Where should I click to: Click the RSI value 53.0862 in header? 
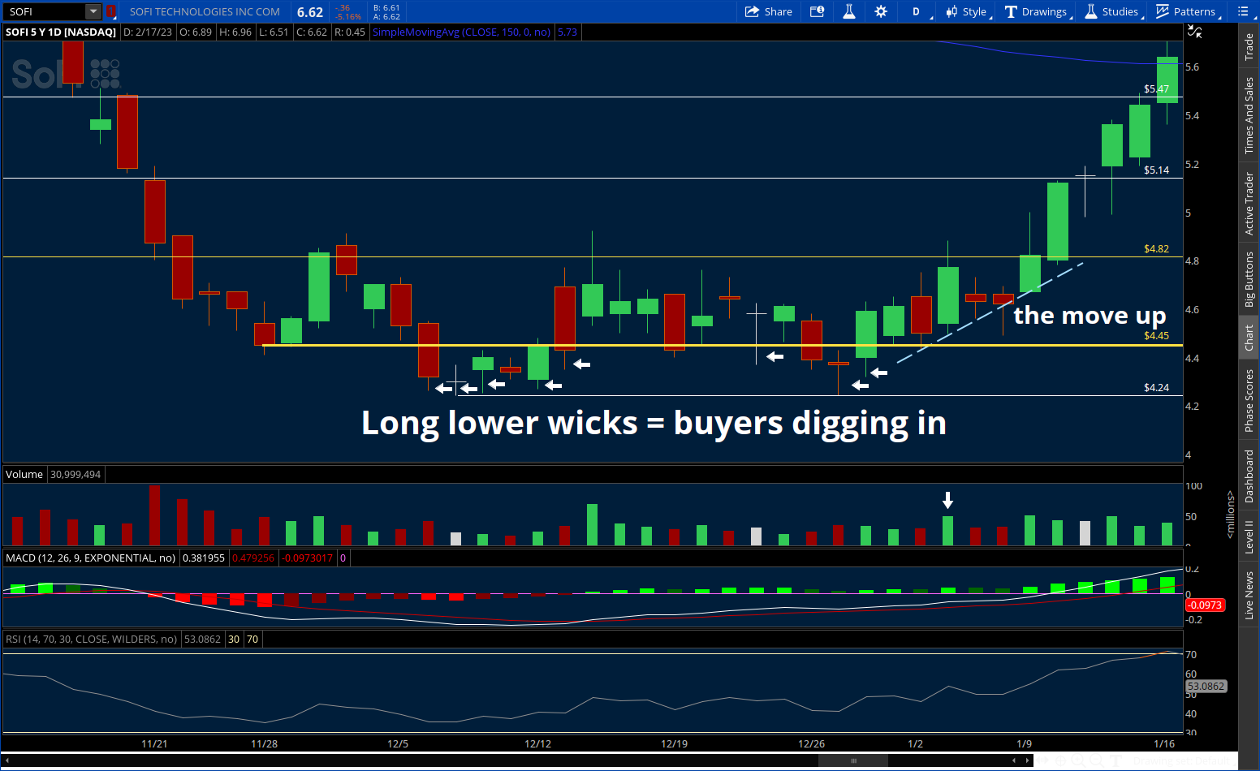point(203,639)
